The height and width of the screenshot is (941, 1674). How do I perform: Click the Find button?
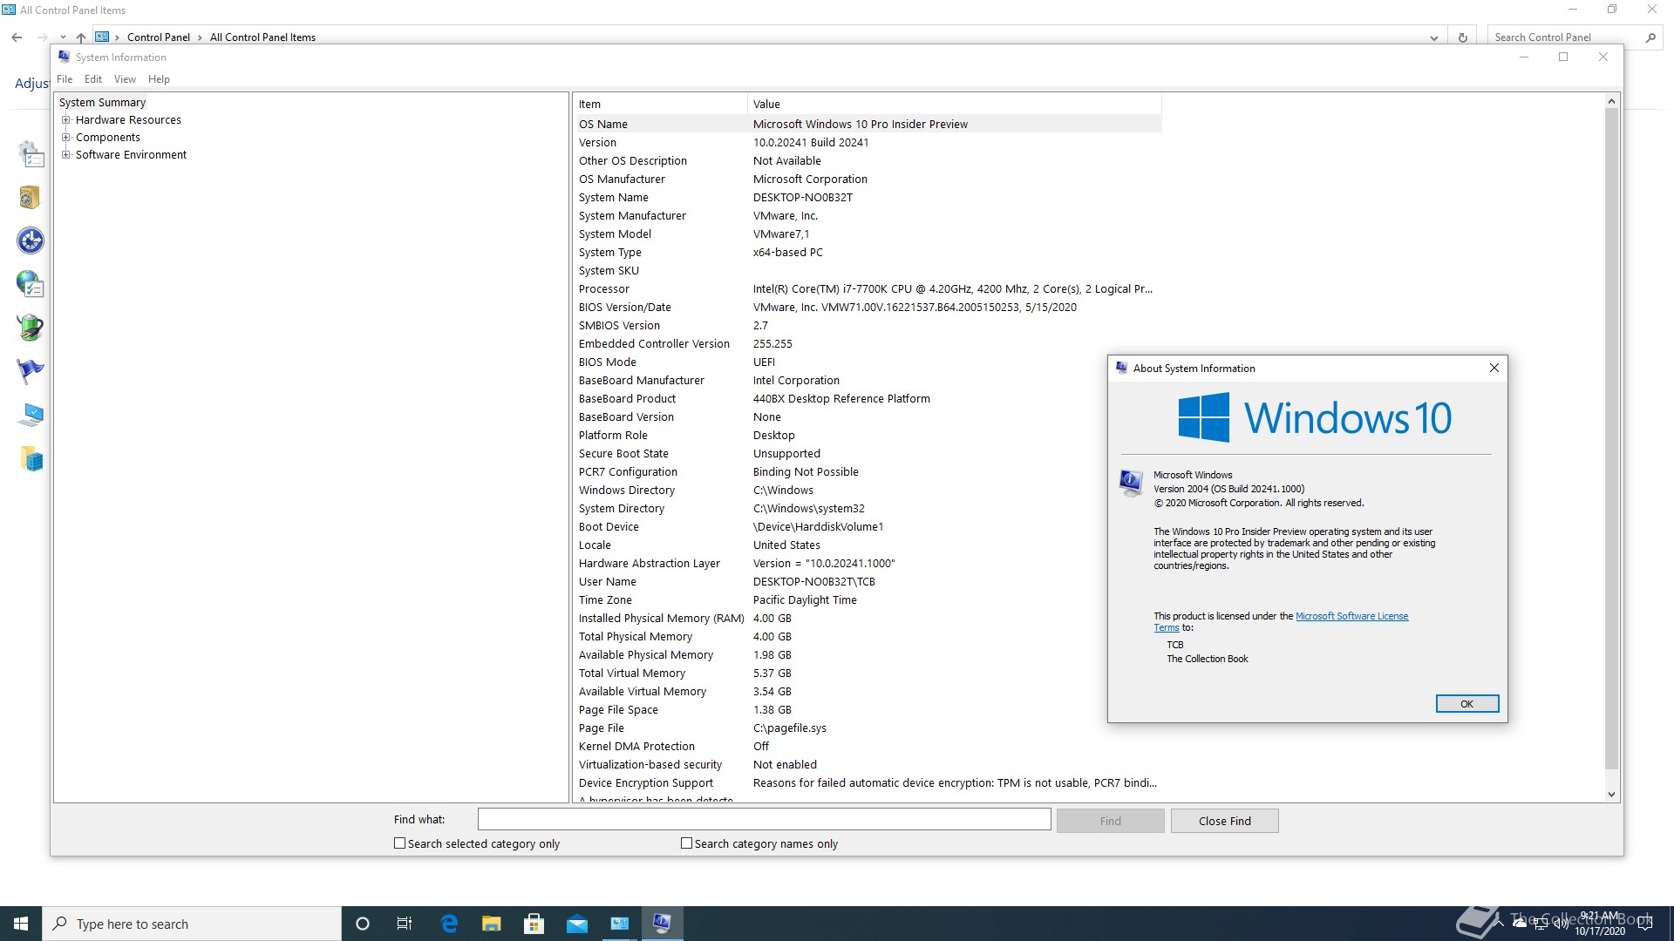(x=1110, y=821)
